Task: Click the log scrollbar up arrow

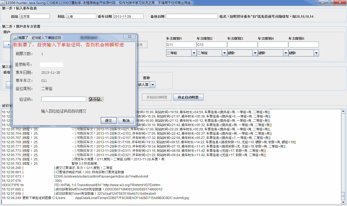Action: [343, 111]
